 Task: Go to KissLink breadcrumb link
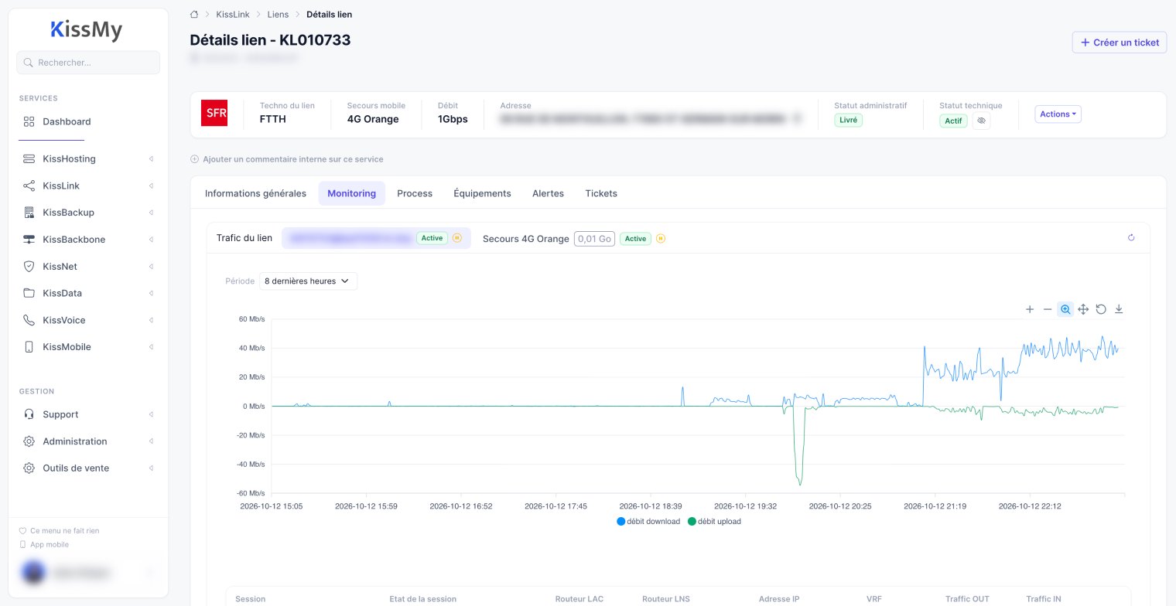233,14
